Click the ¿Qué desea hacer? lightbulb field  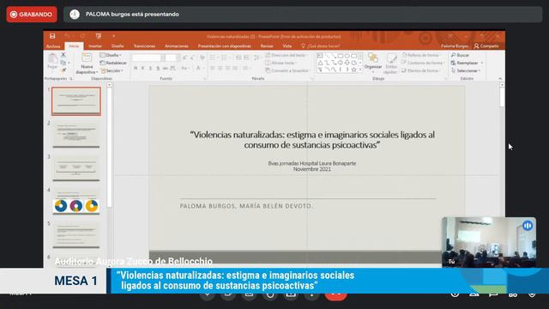tap(320, 45)
